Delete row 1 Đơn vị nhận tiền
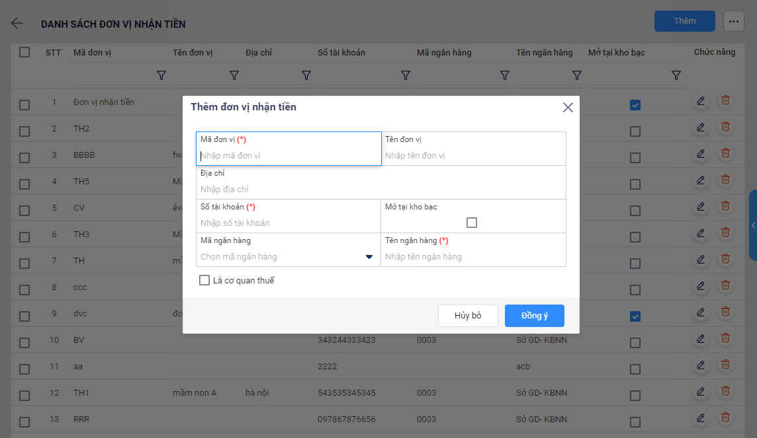Screen dimensions: 757x438 [x=725, y=100]
